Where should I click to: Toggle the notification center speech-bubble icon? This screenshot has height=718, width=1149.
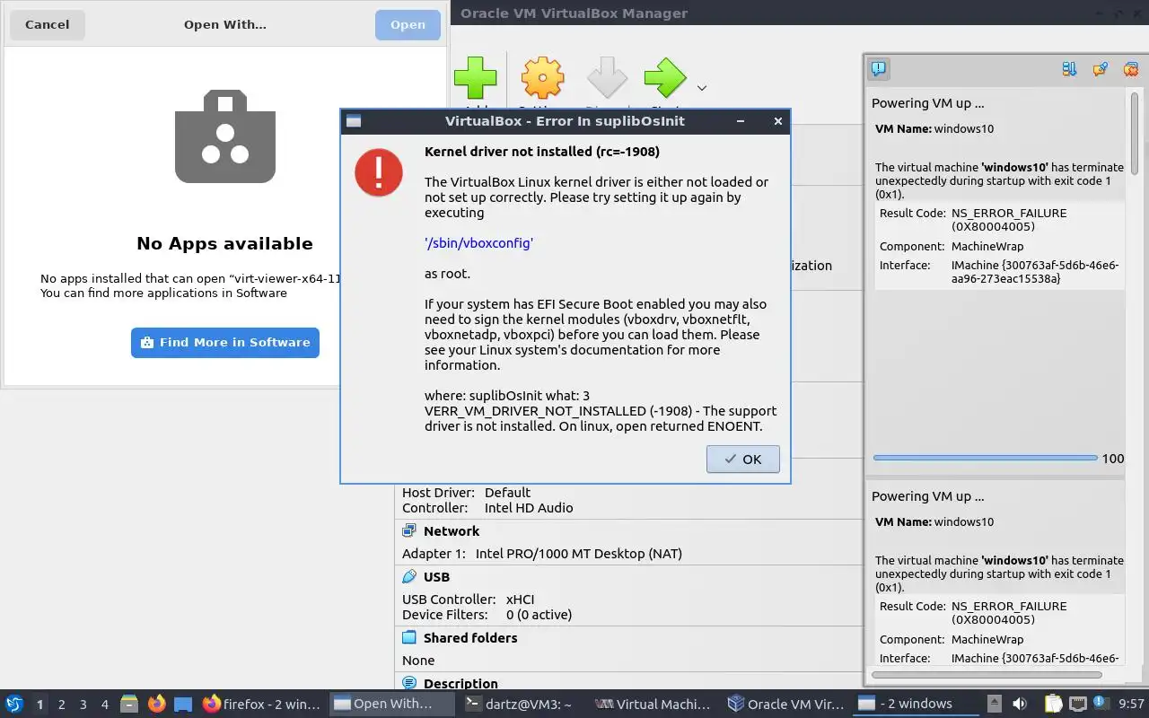pos(879,69)
